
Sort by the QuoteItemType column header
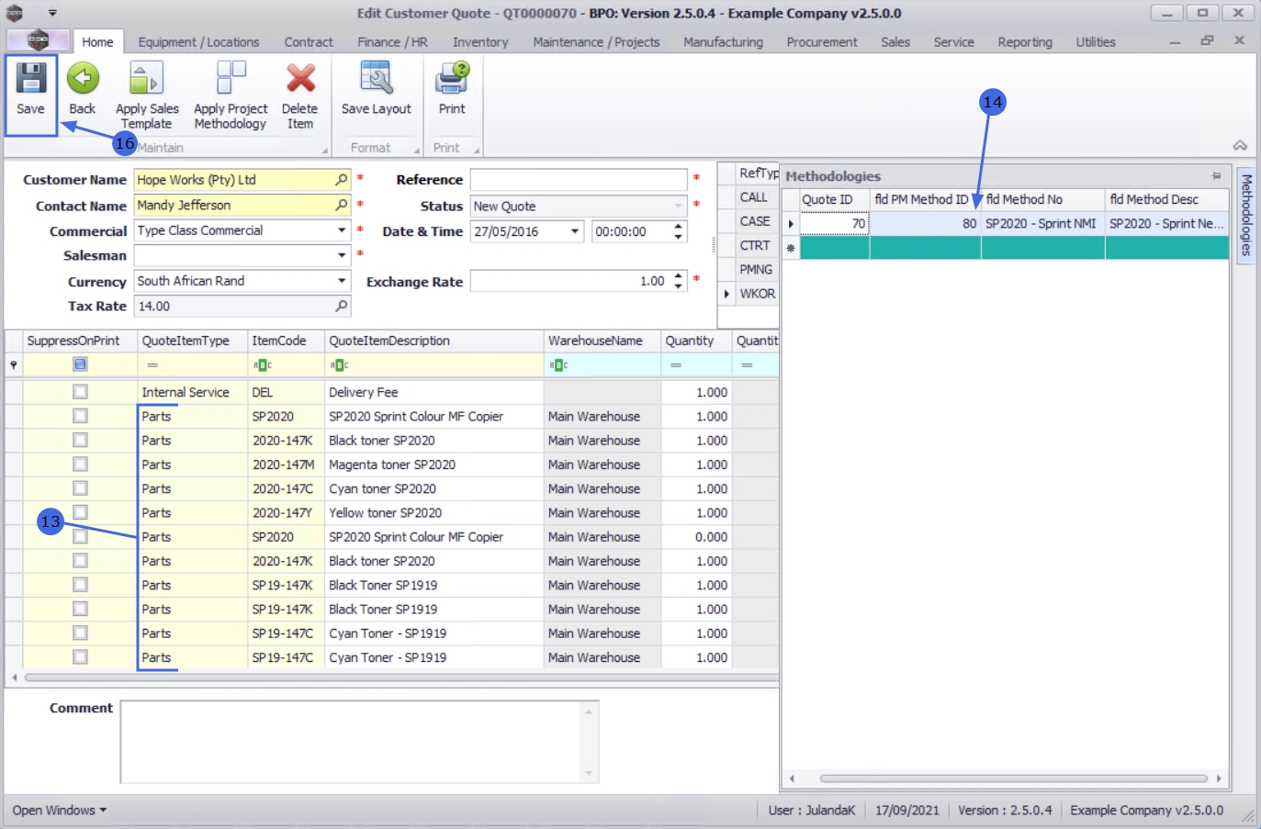point(192,341)
